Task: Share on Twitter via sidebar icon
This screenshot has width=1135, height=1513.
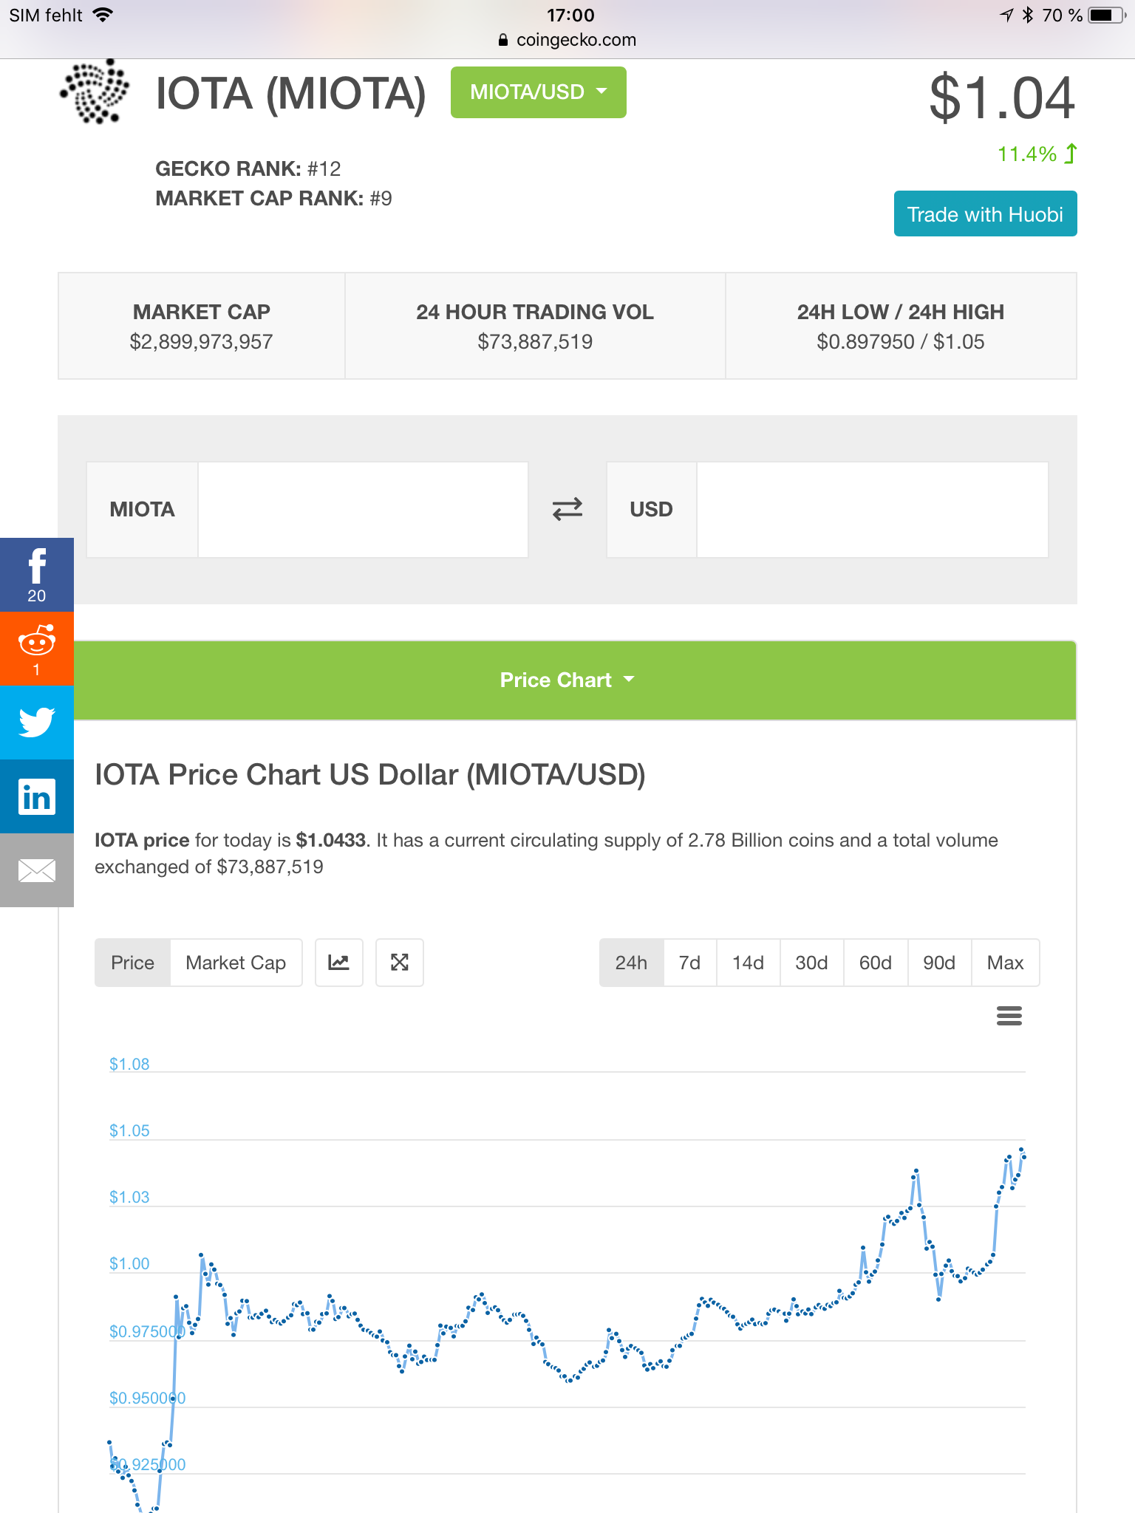Action: (x=37, y=723)
